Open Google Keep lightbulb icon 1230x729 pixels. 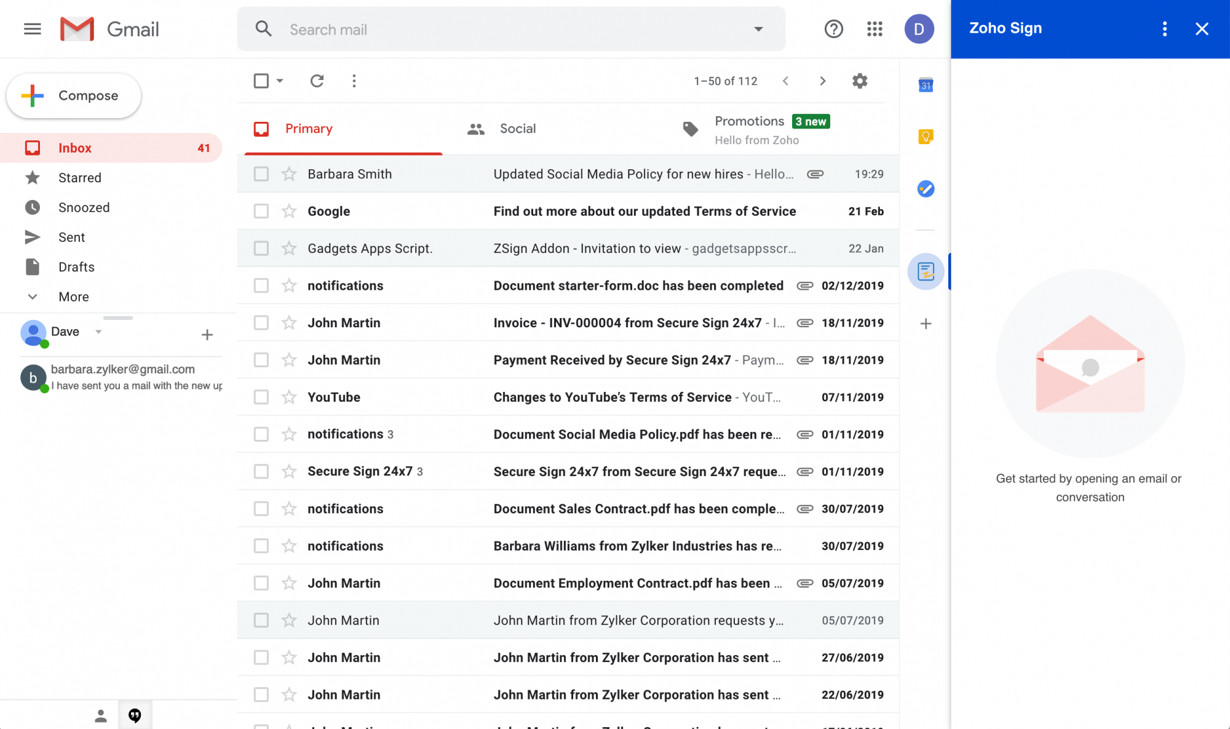(926, 137)
